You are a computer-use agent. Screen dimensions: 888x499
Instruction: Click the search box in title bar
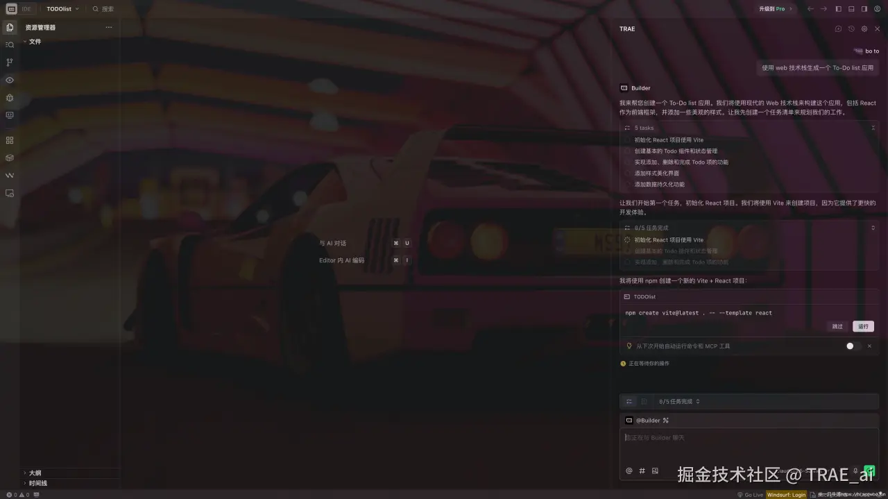tap(103, 9)
